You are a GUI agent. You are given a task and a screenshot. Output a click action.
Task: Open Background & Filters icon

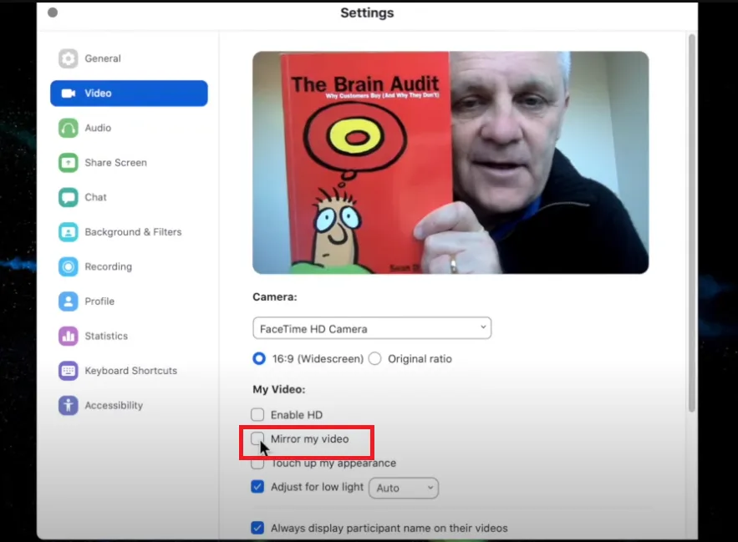click(68, 232)
